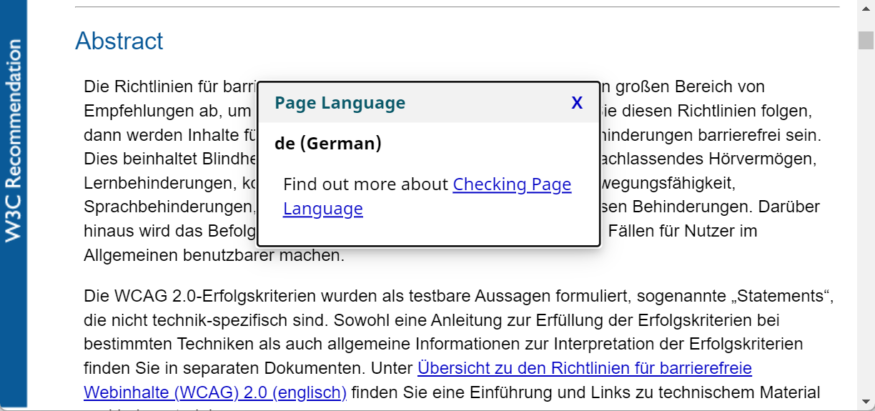This screenshot has height=411, width=875.
Task: Click the word 'Lernbehinderungen' in the abstract
Action: click(156, 183)
